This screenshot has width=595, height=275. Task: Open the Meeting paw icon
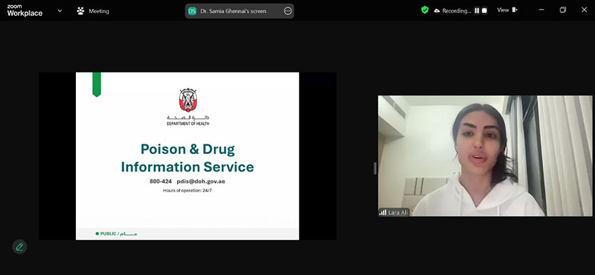pos(81,11)
